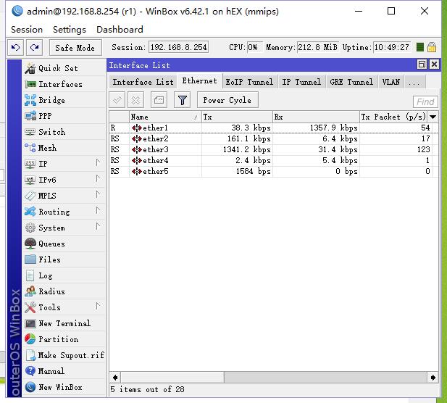Image resolution: width=447 pixels, height=403 pixels.
Task: Open the Session menu
Action: point(27,30)
